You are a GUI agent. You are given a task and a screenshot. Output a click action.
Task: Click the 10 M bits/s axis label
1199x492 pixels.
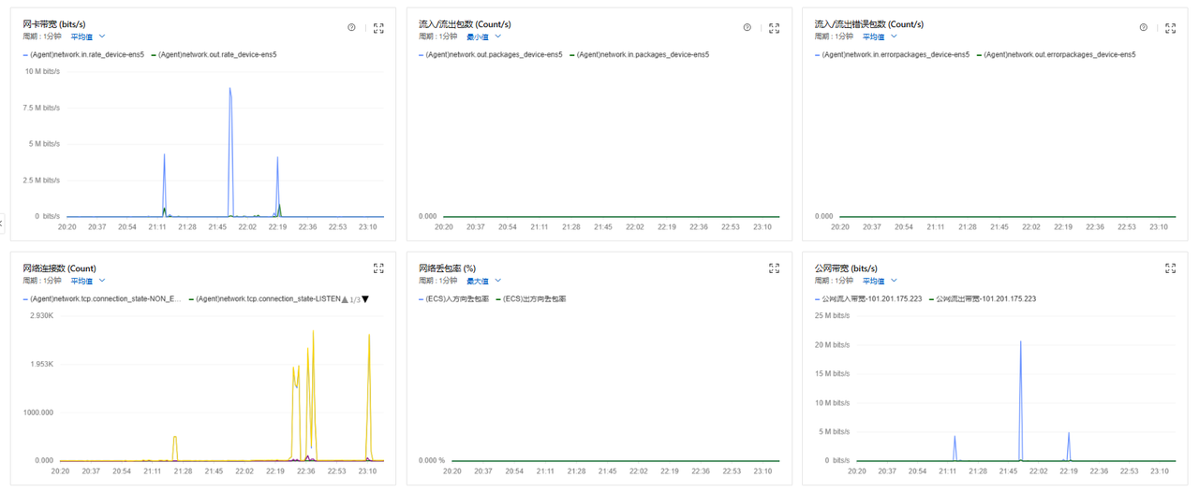click(43, 71)
